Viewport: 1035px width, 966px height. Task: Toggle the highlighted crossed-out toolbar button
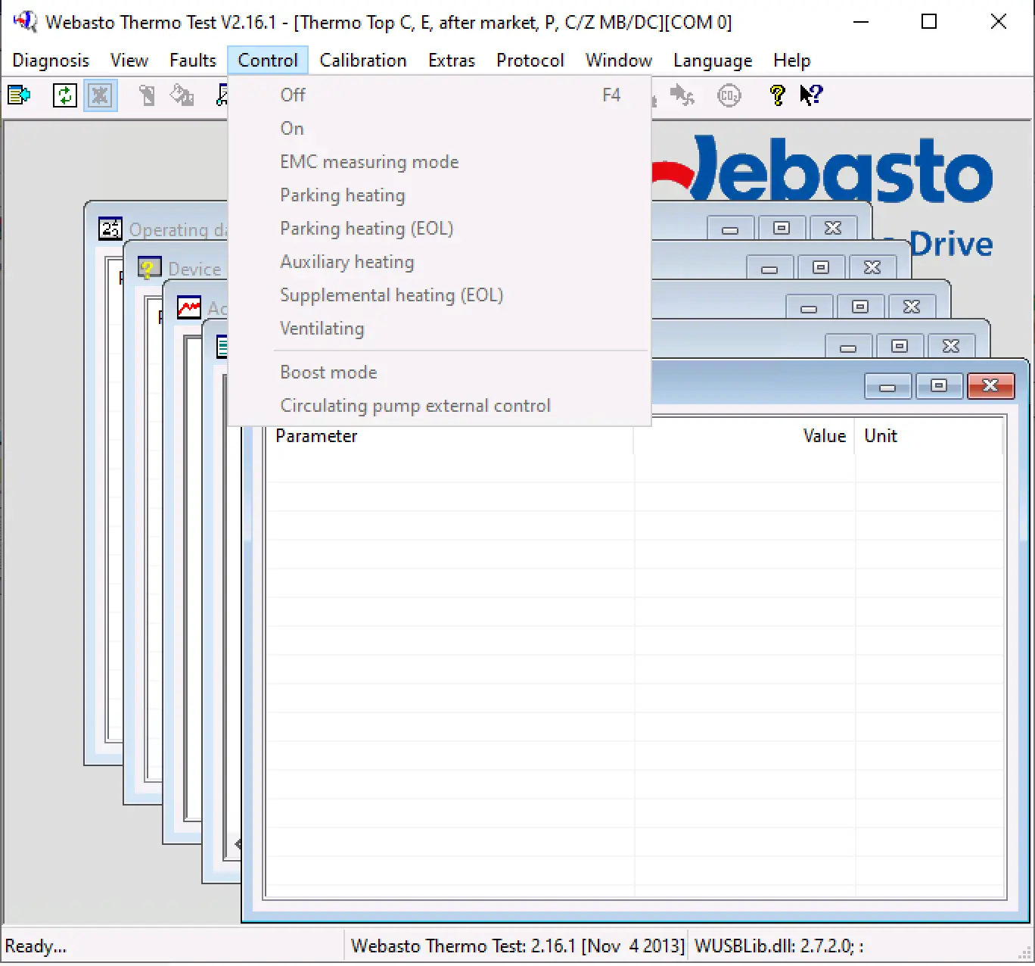100,95
